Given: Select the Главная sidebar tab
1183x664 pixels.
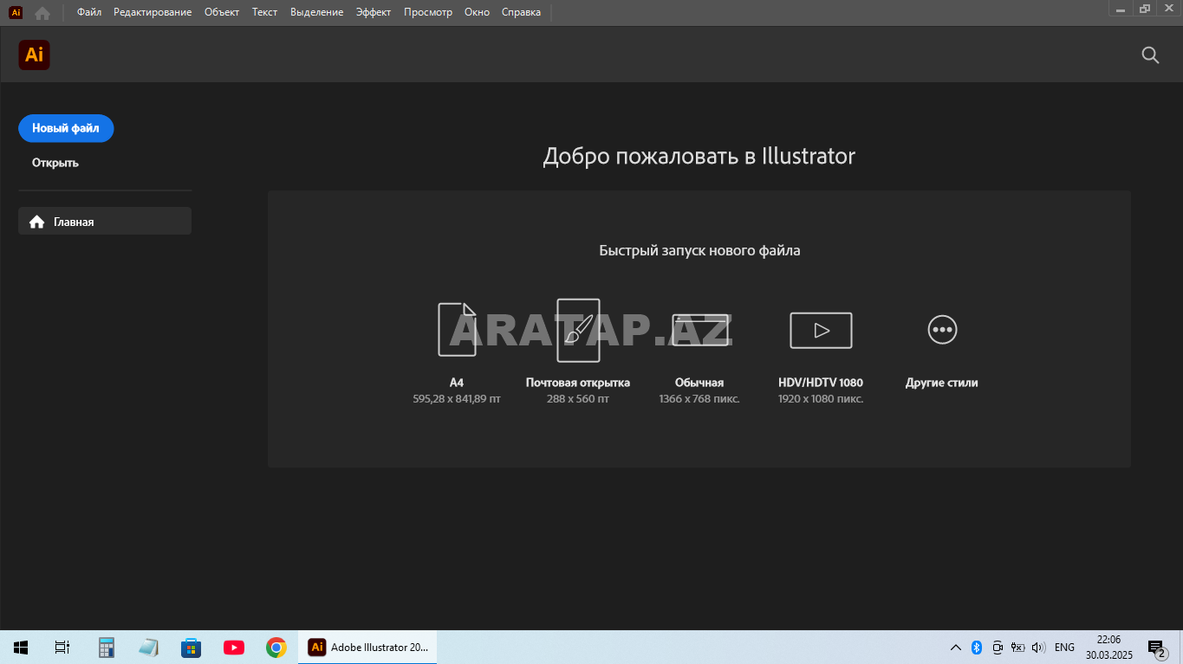Looking at the screenshot, I should (105, 221).
